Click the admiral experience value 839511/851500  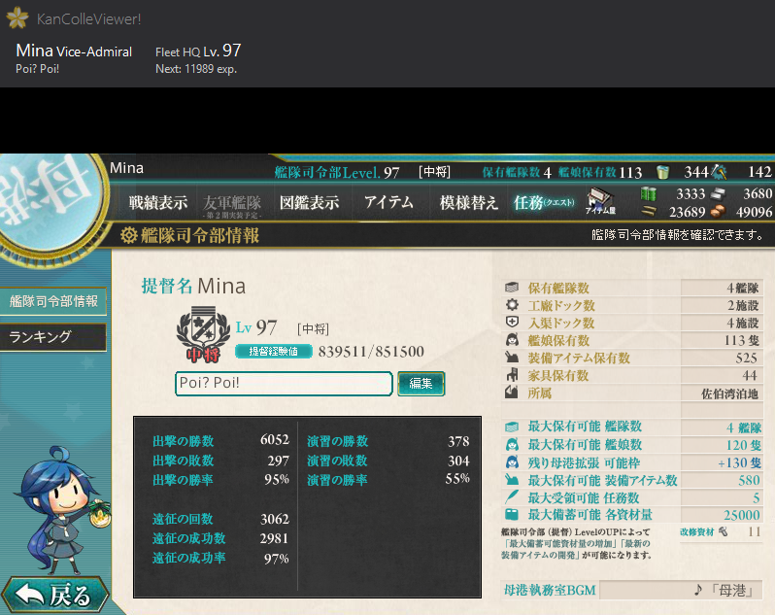[x=371, y=352]
